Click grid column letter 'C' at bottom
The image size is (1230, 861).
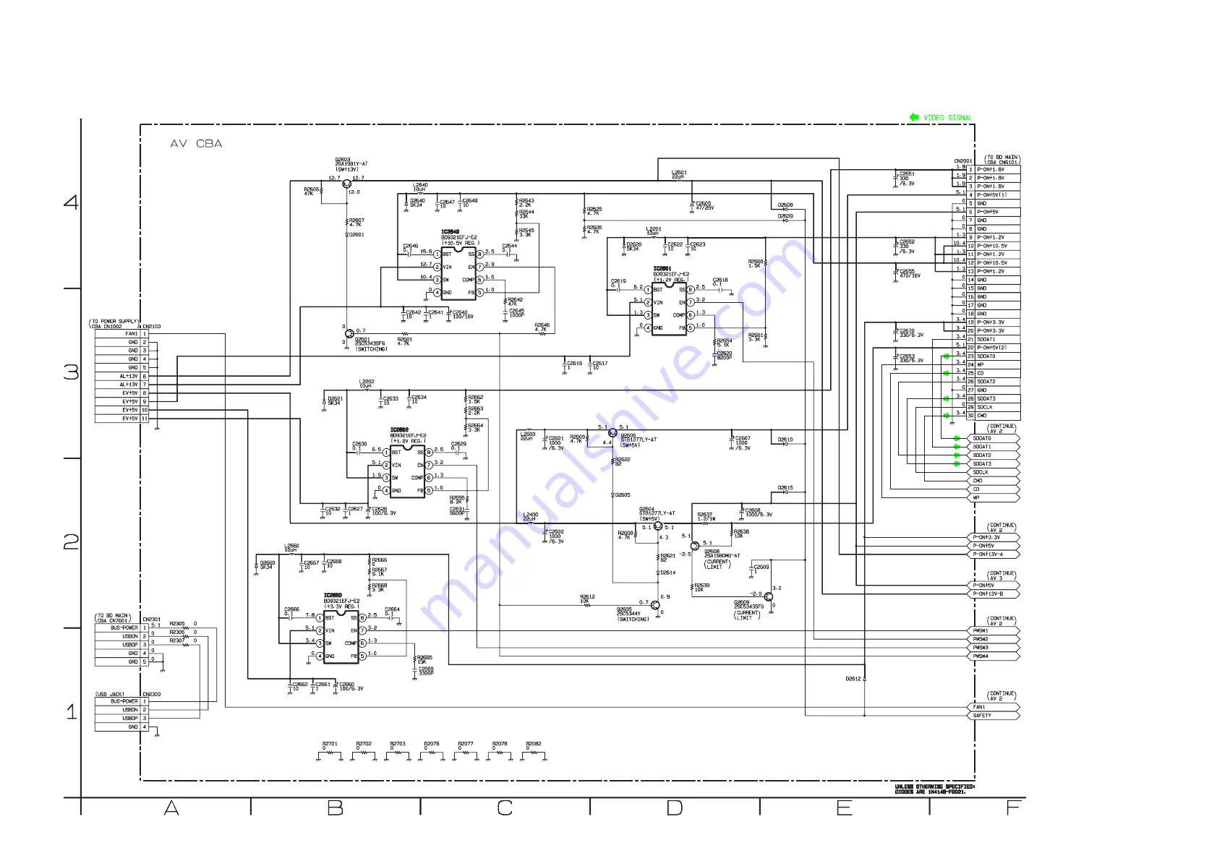(505, 808)
